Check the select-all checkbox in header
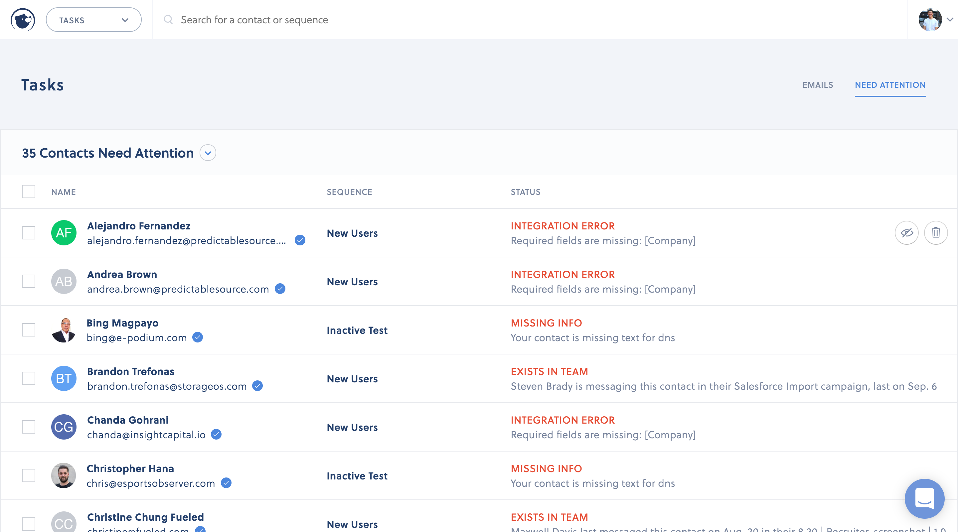This screenshot has width=958, height=532. coord(29,192)
